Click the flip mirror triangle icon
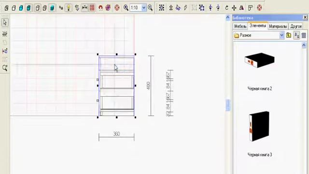309x174 pixels. click(241, 8)
